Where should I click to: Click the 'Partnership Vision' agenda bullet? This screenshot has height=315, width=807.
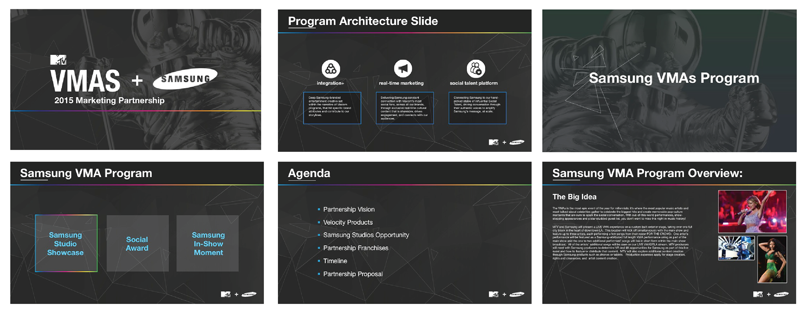[348, 209]
